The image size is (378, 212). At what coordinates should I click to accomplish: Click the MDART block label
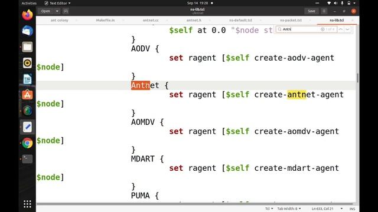point(143,159)
